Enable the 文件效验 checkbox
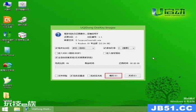 56,76
